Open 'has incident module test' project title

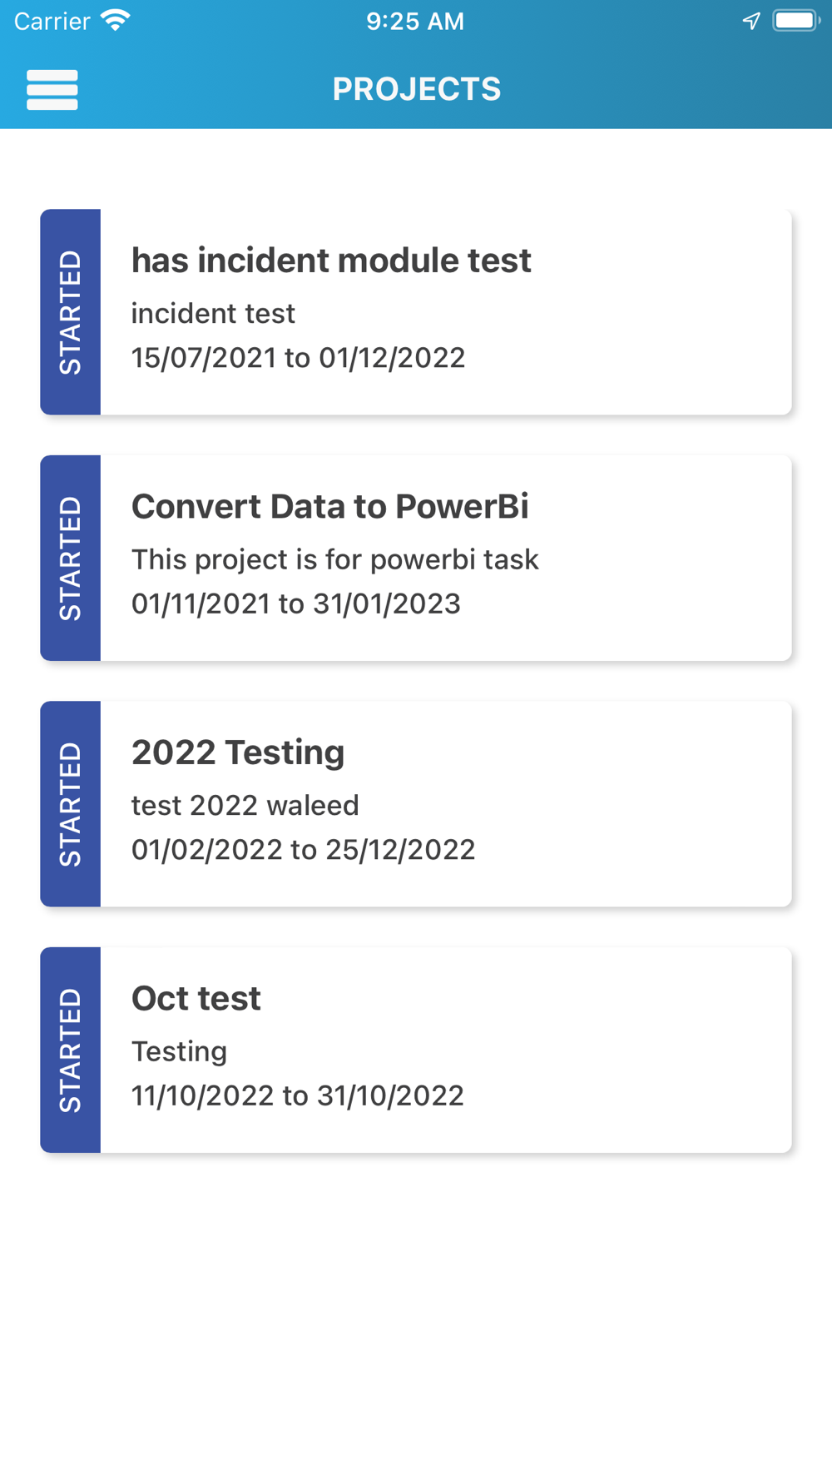[331, 261]
